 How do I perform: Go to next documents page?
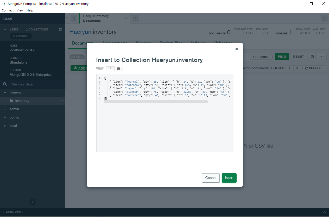pyautogui.click(x=297, y=68)
